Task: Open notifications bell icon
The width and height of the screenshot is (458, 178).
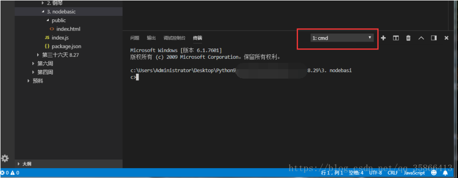Action: coord(446,173)
